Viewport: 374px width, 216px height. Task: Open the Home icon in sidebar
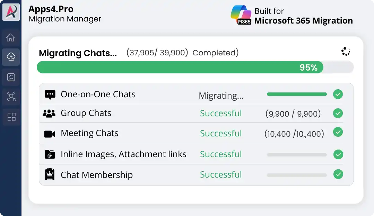pos(10,37)
